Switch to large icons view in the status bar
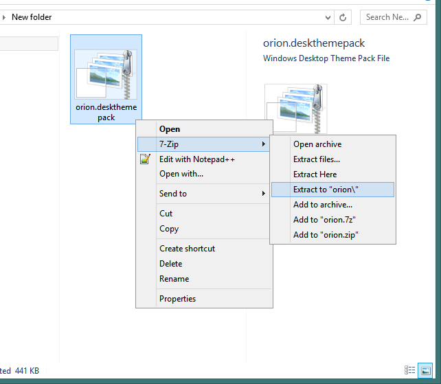This screenshot has width=441, height=384. (425, 370)
